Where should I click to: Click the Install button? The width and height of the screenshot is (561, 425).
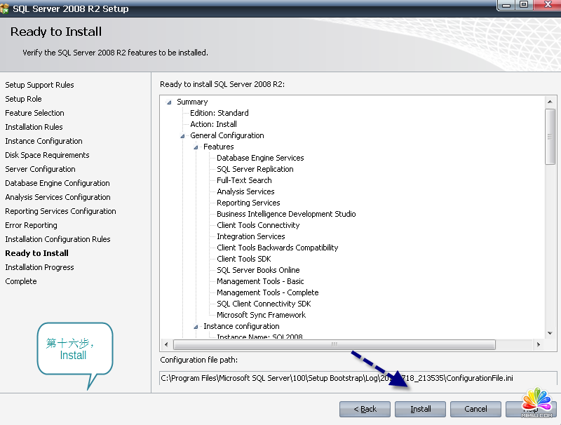pyautogui.click(x=421, y=409)
